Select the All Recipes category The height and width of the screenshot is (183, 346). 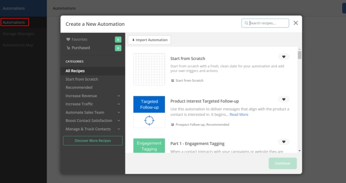(x=93, y=71)
